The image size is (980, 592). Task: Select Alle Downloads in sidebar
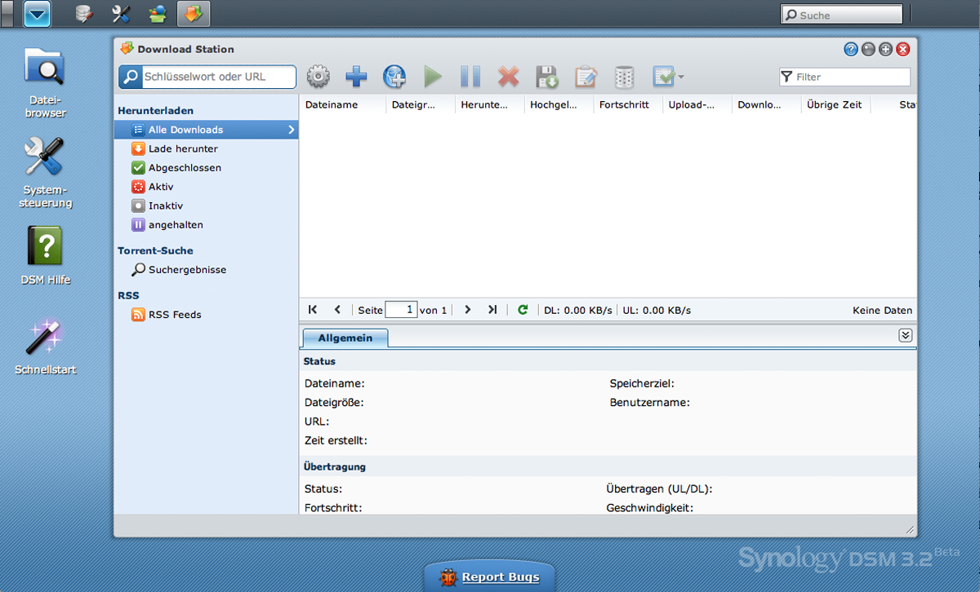coord(207,130)
